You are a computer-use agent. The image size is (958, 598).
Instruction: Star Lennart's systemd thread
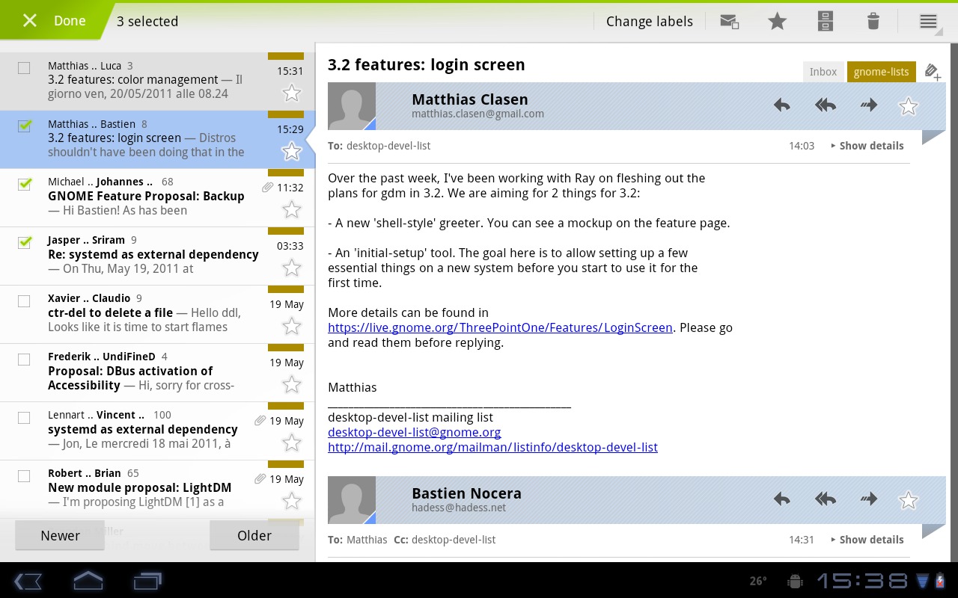click(291, 443)
